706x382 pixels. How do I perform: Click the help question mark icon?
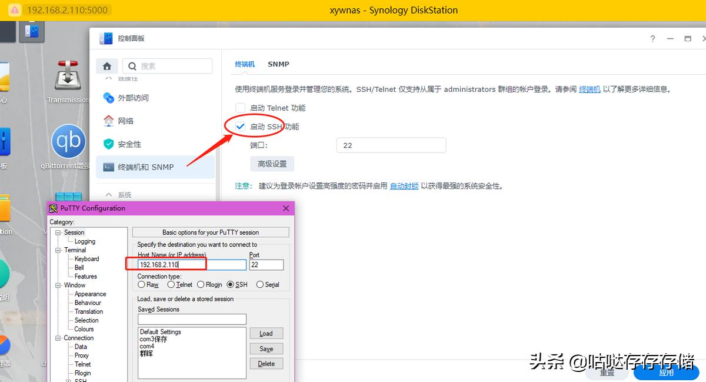(652, 38)
